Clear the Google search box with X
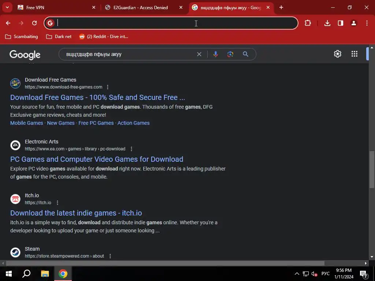The height and width of the screenshot is (281, 375). [x=199, y=54]
